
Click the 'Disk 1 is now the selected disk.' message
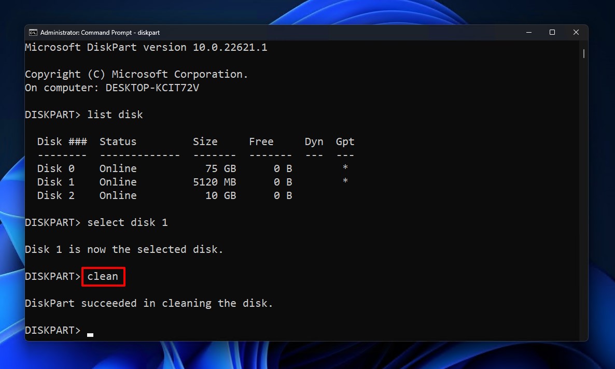tap(124, 249)
